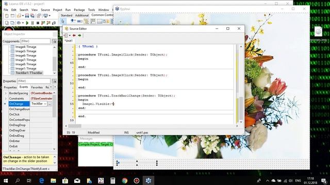The height and width of the screenshot is (185, 330).
Task: Open the desktop layout dropdown arrow
Action: pyautogui.click(x=49, y=16)
